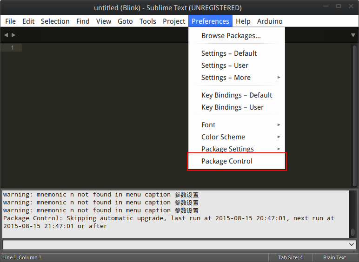Open the Selection menu
The image size is (359, 262).
(x=55, y=21)
